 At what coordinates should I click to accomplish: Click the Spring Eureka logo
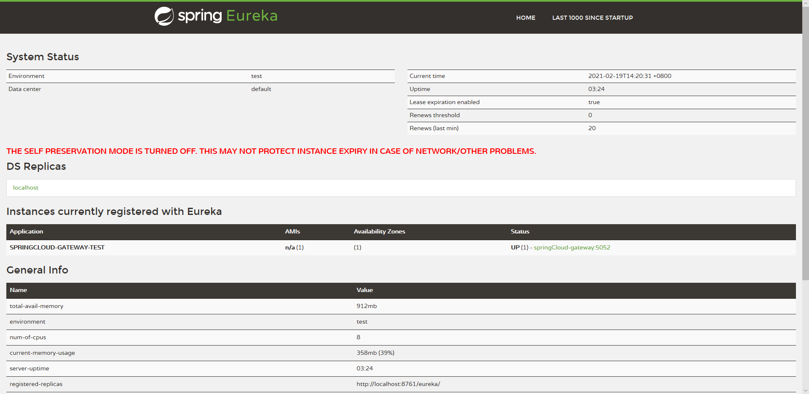tap(215, 16)
